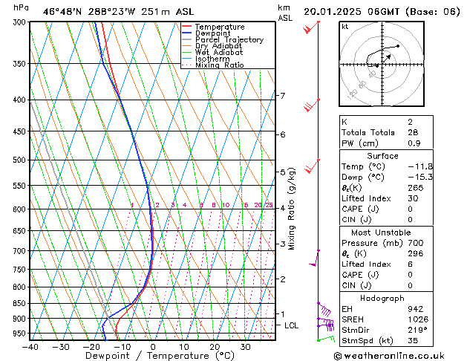Click the 'StmDir' value 219°
467x361 pixels.
418,330
